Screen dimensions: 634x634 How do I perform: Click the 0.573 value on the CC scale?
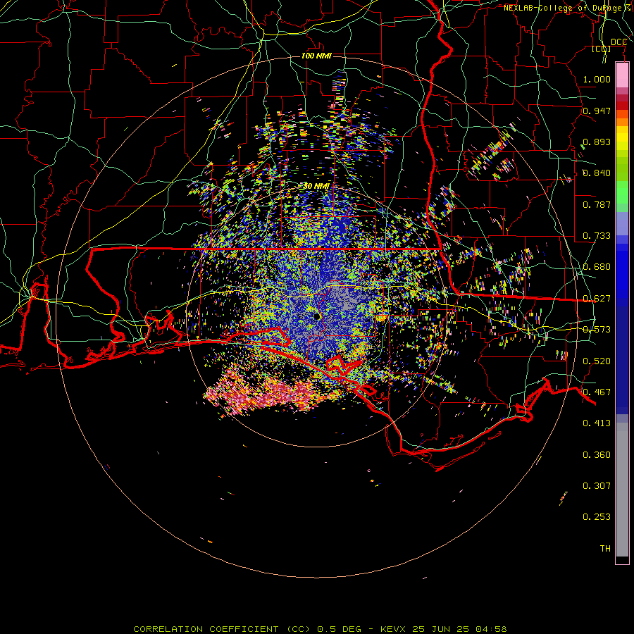pos(597,330)
